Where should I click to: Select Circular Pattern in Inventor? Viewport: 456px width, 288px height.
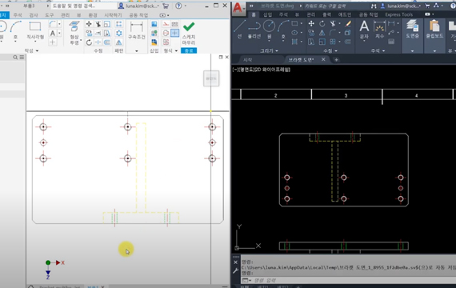119,33
